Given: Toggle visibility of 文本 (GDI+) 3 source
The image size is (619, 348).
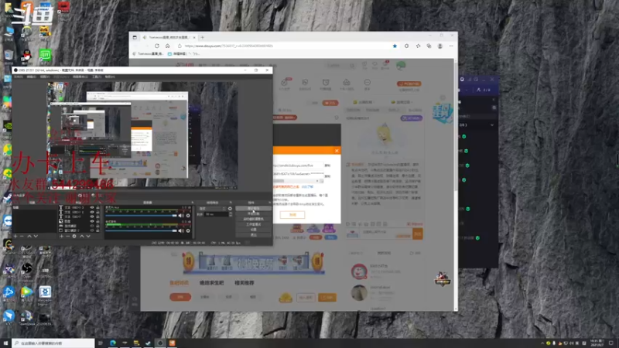Looking at the screenshot, I should [x=92, y=207].
